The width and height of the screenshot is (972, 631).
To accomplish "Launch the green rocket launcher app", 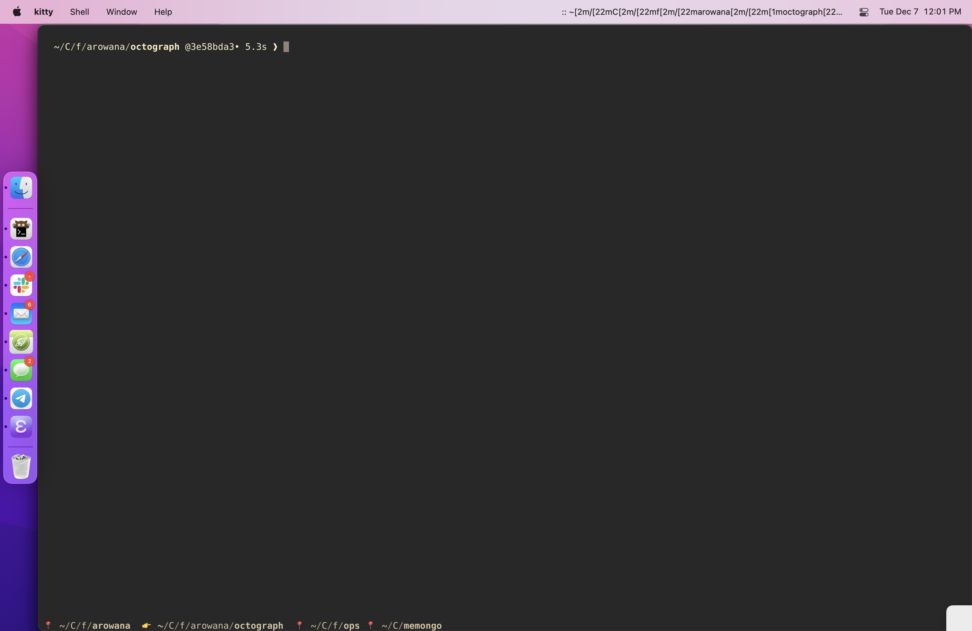I will (x=21, y=342).
